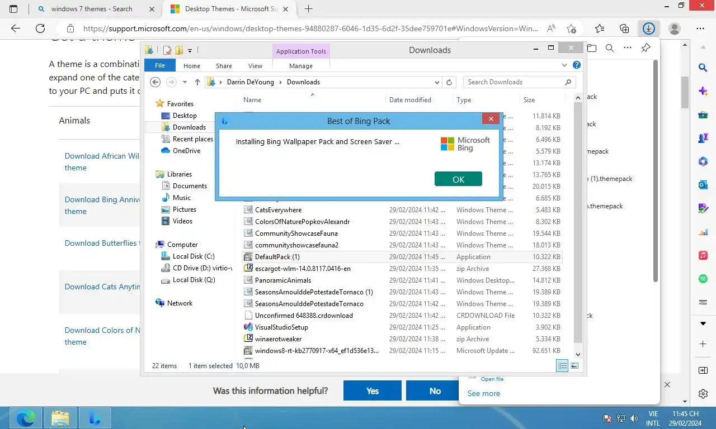716x429 pixels.
Task: Open OneDrive in navigation pane
Action: pos(186,151)
